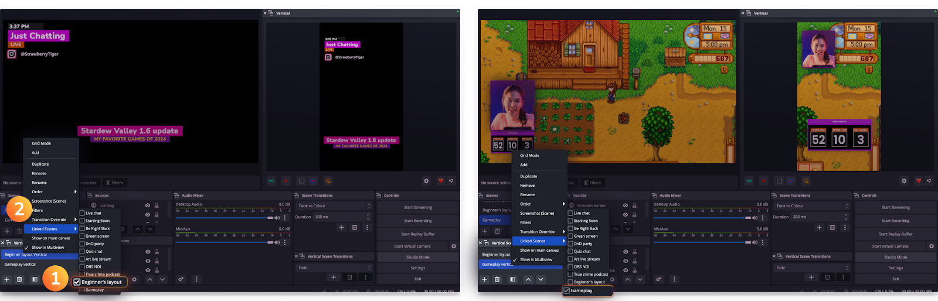The width and height of the screenshot is (938, 301).
Task: Open Settings button in right screenshot Controls
Action: [895, 268]
